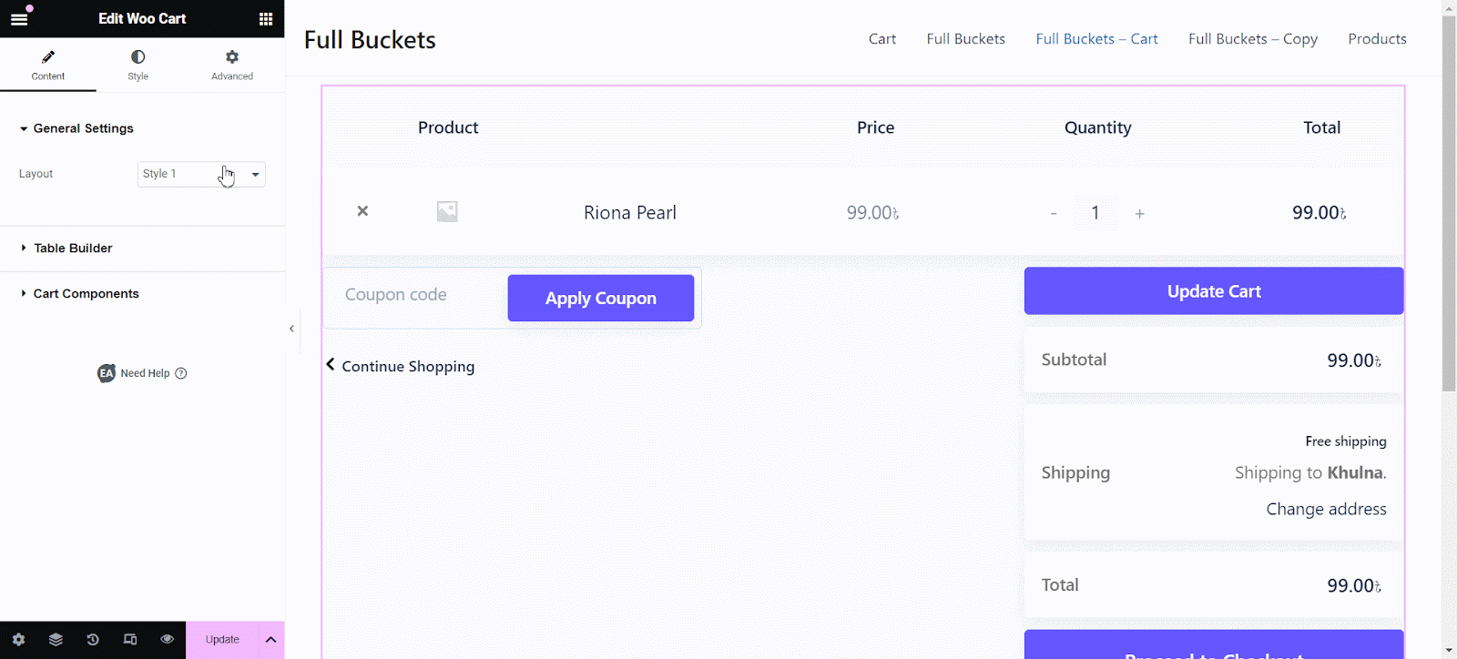Open revision History icon
1457x659 pixels.
[93, 639]
